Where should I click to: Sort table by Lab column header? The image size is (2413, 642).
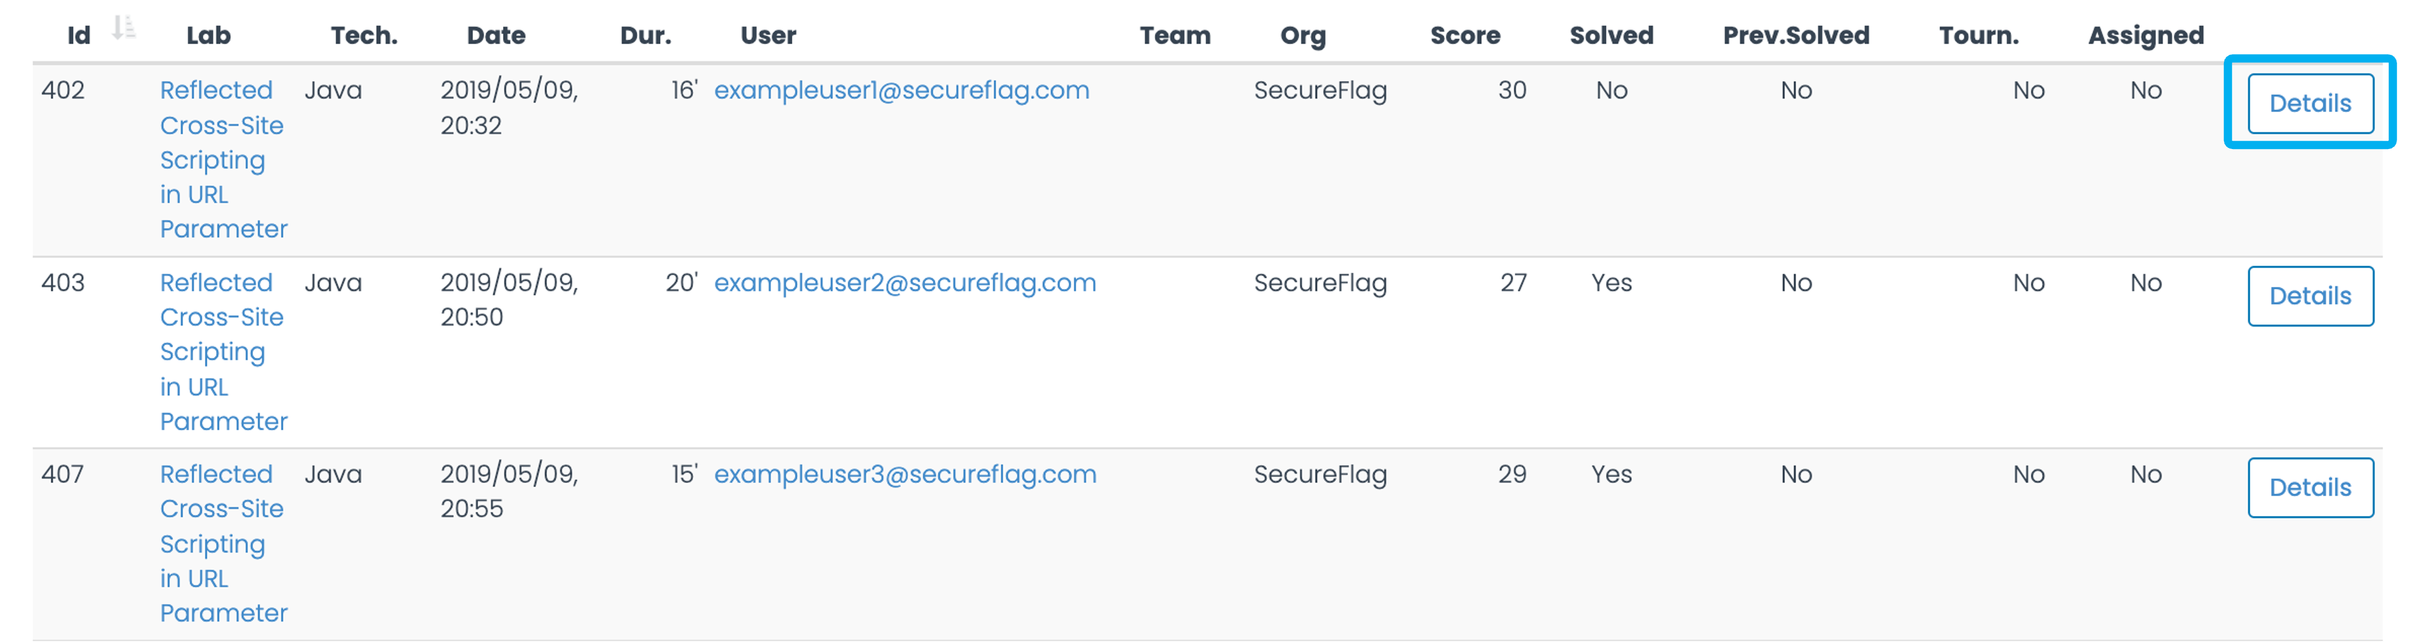click(208, 35)
